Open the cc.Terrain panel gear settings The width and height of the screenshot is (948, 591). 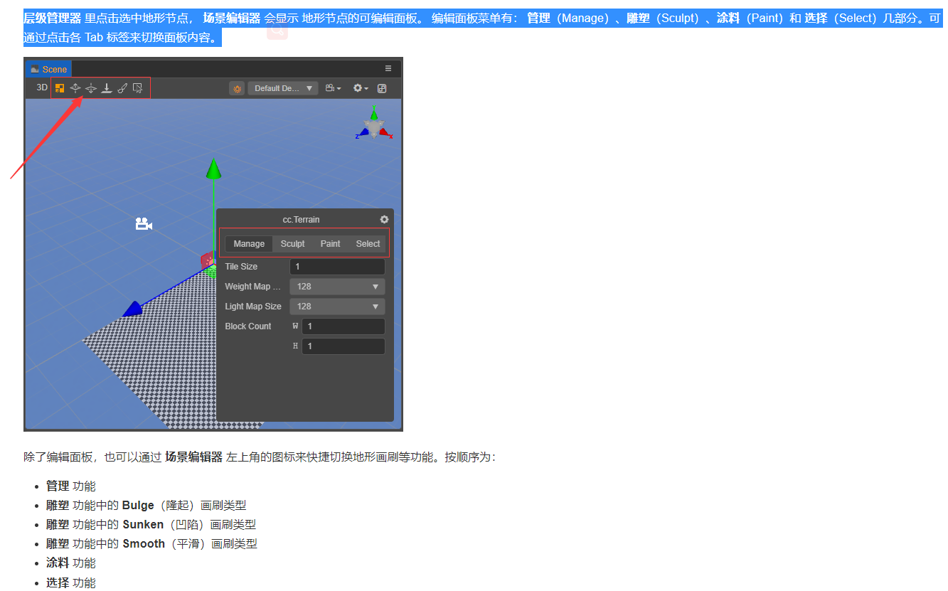(384, 220)
